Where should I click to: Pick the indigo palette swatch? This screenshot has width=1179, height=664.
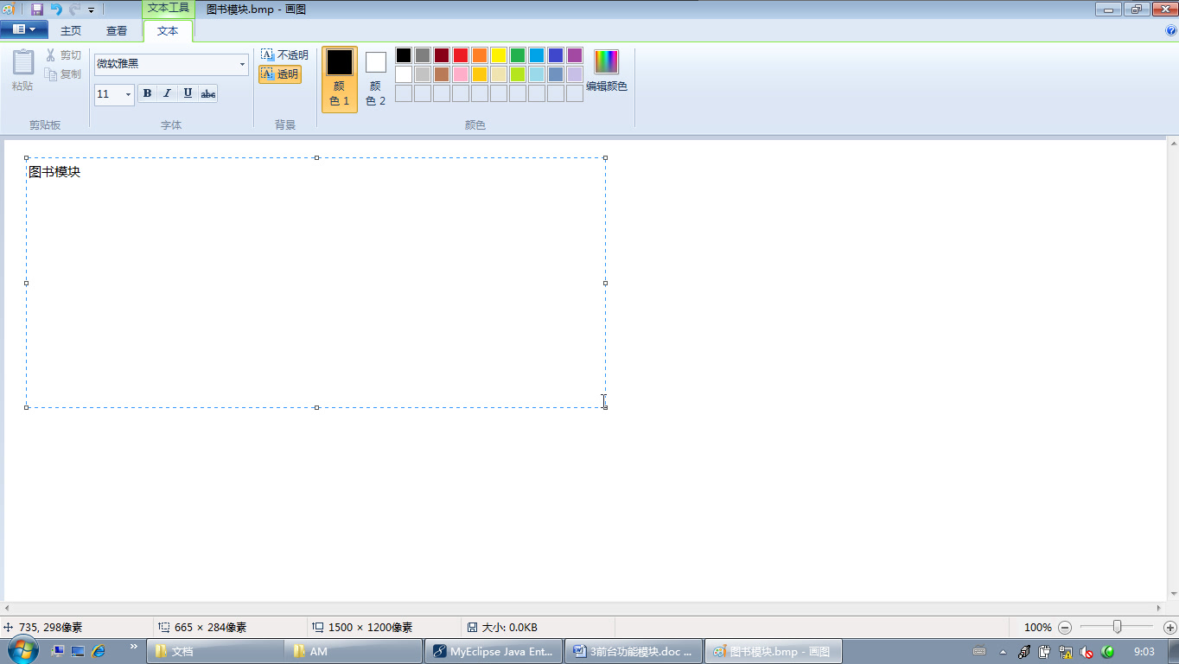(556, 55)
